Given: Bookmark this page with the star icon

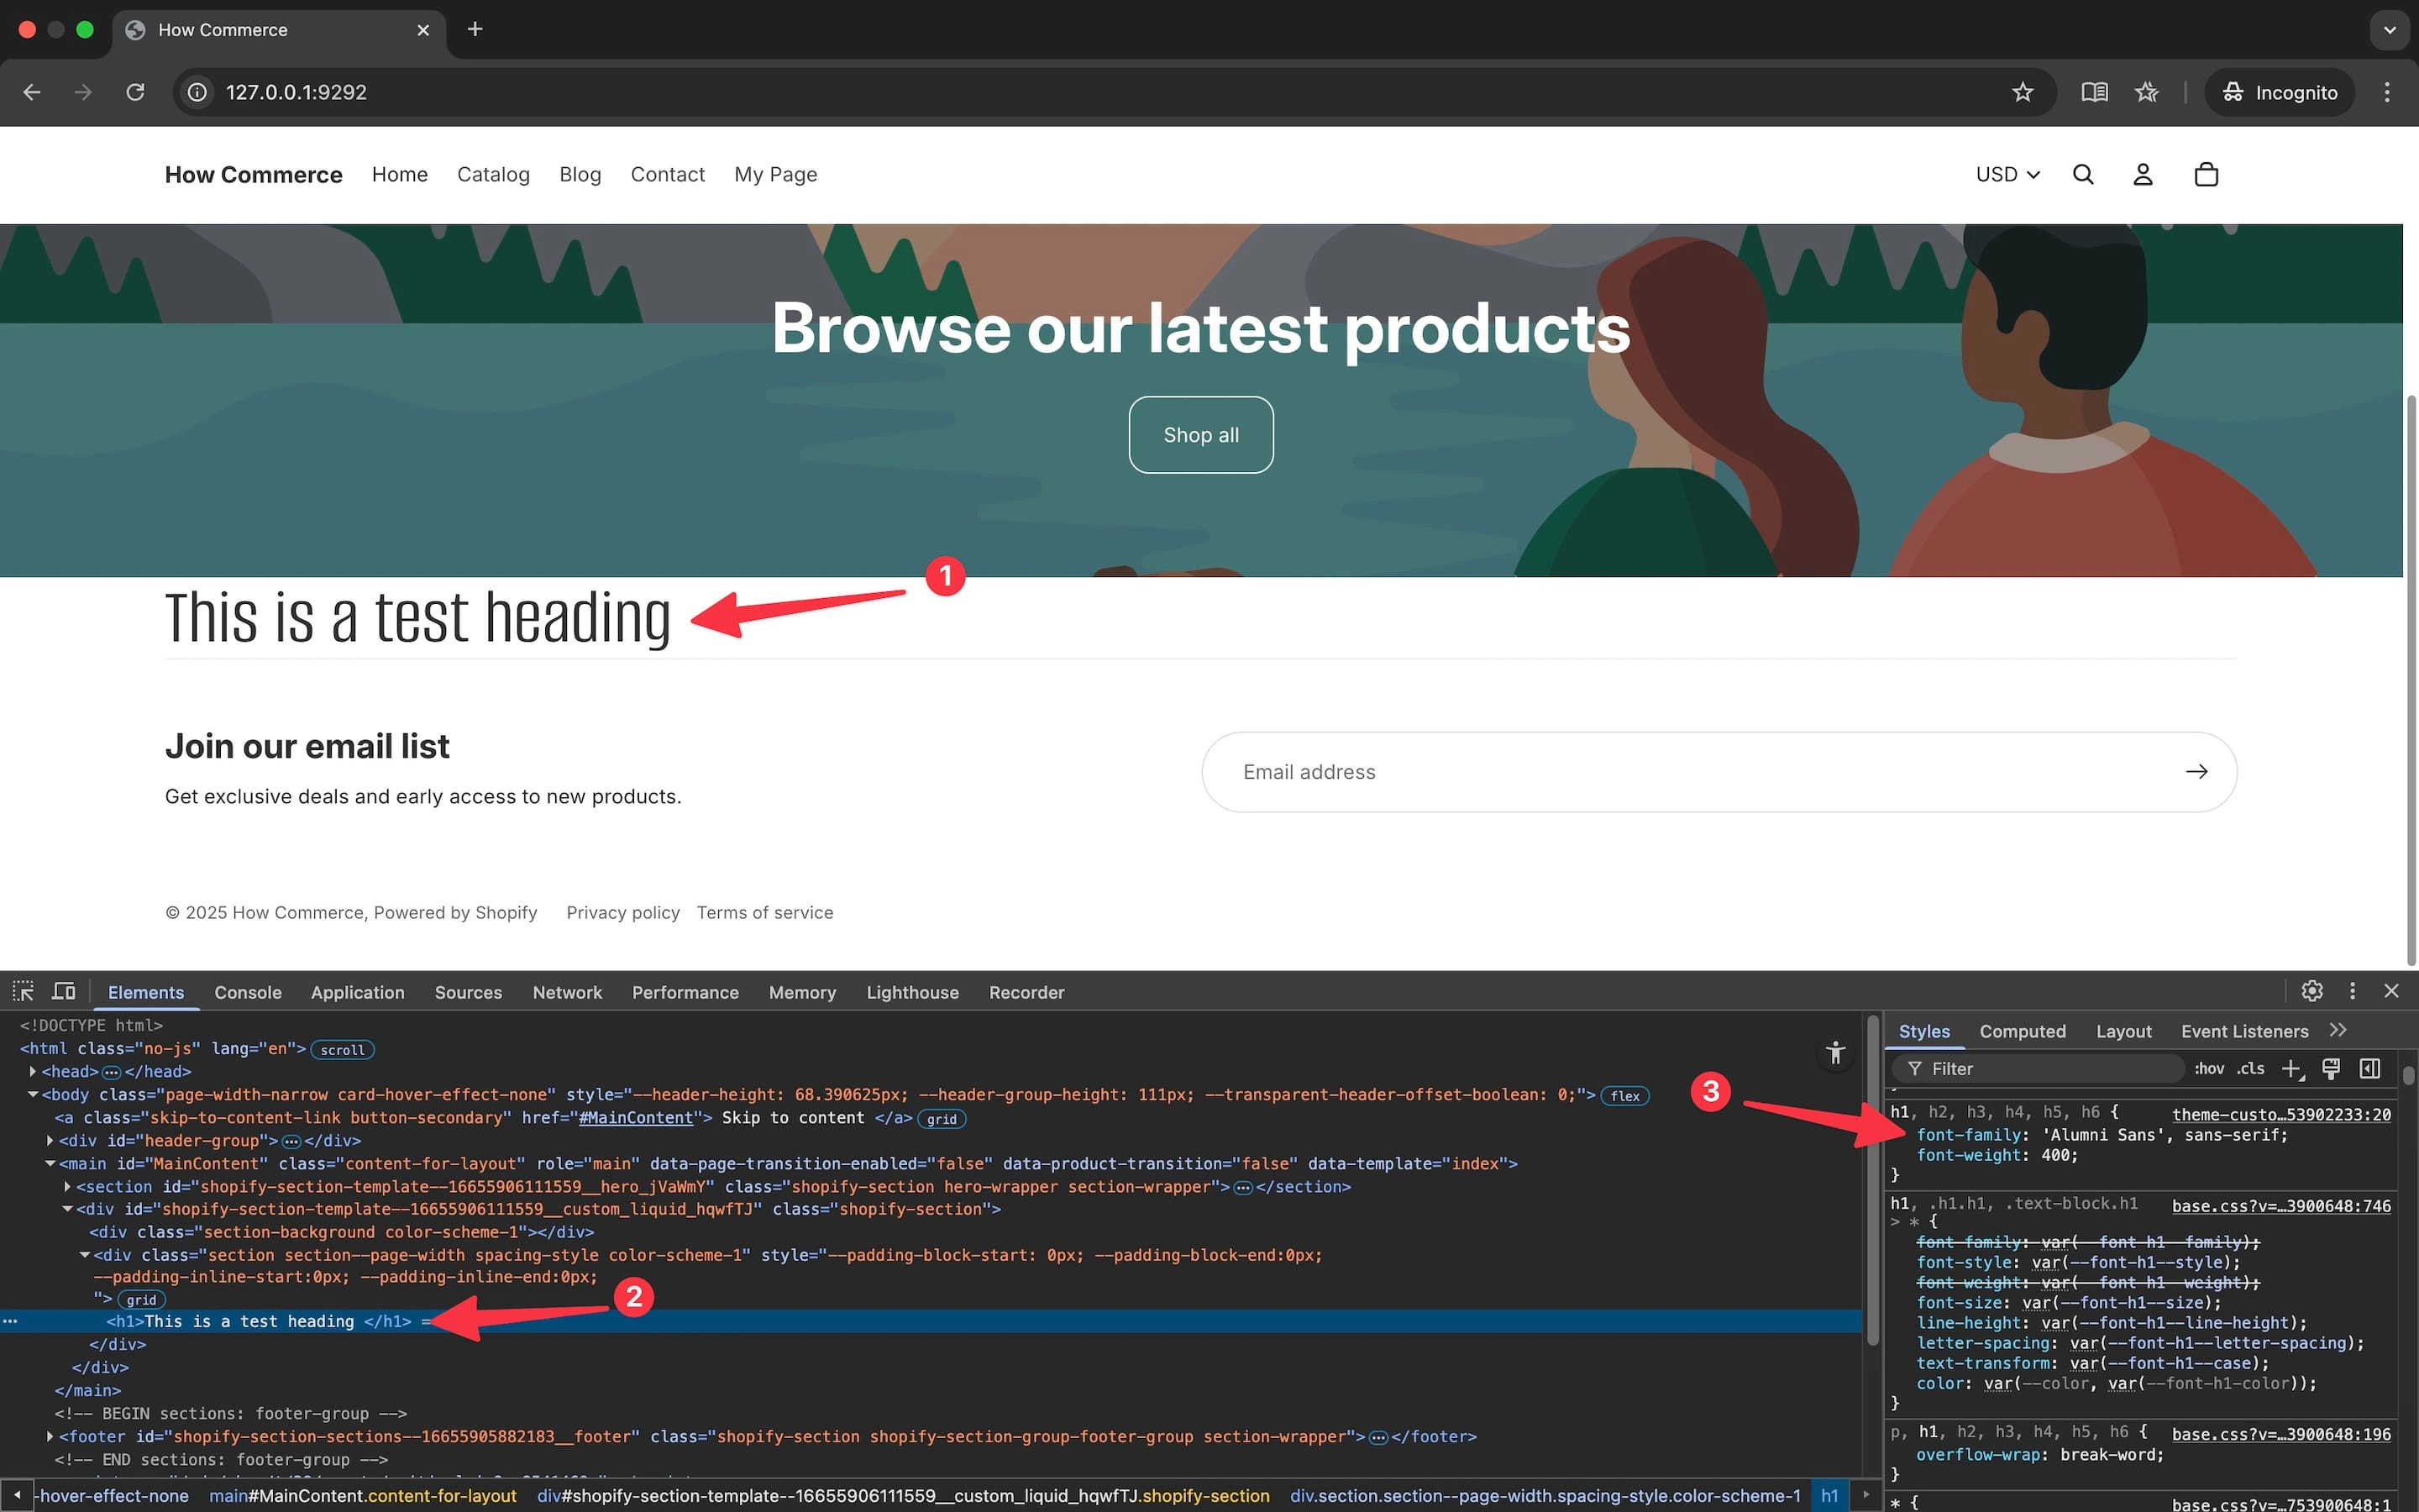Looking at the screenshot, I should (2023, 92).
